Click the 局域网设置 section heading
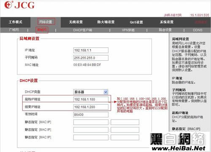Screen dimensions: 211x152 click(29, 38)
